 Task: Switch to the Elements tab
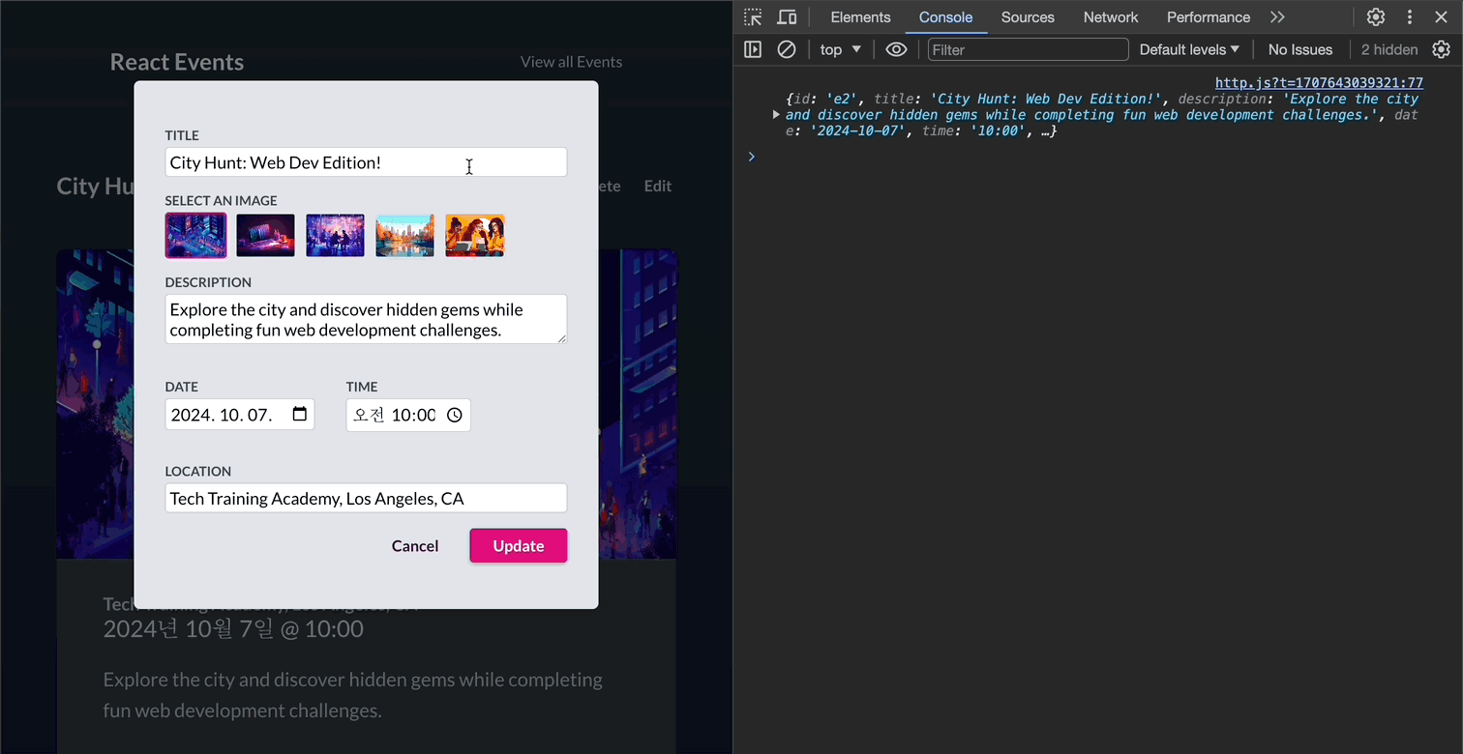coord(860,17)
